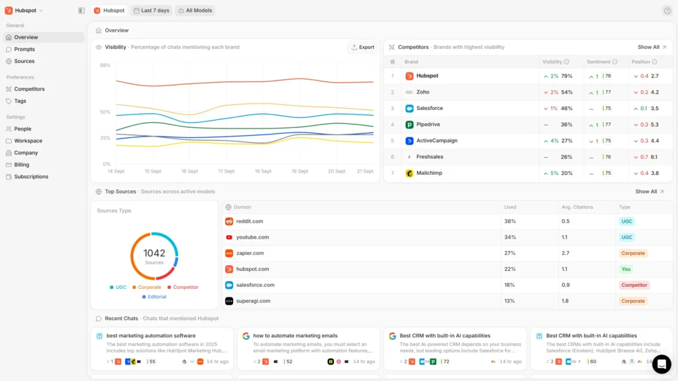Open chat 'how to automate marketing emails'

[x=309, y=348]
